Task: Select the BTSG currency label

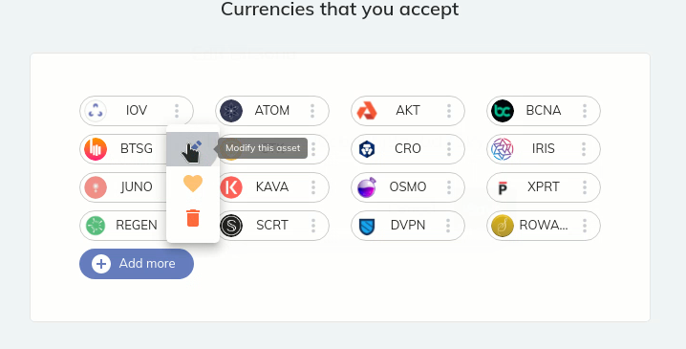Action: (137, 149)
